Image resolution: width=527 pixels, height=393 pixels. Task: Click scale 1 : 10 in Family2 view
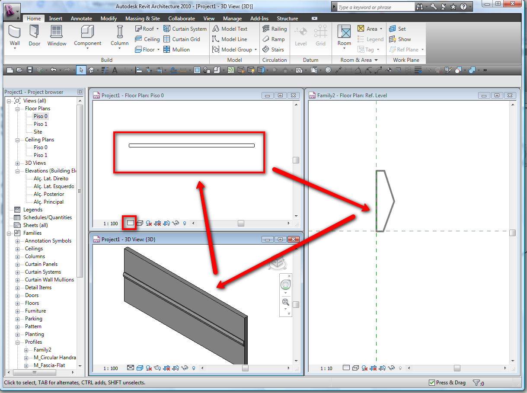point(326,368)
